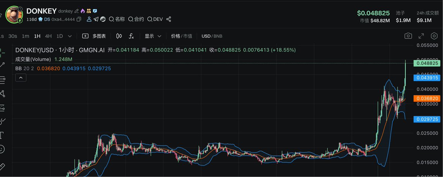This screenshot has width=443, height=177.
Task: Click the pencil edit icon beside donkey
Action: [x=76, y=11]
